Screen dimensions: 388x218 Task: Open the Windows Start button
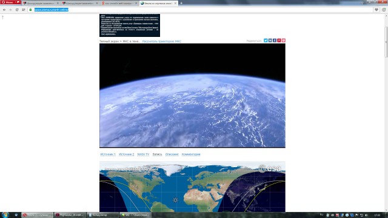tap(5, 215)
